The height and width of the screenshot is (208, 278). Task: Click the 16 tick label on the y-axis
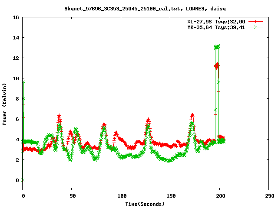coord(16,17)
